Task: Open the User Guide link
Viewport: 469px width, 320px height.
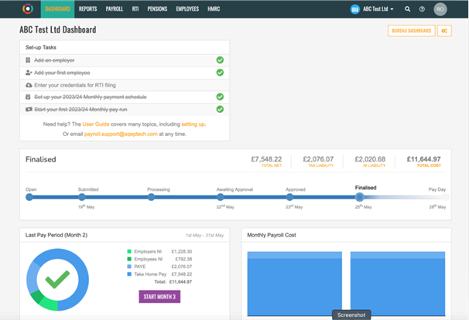Action: pos(96,124)
